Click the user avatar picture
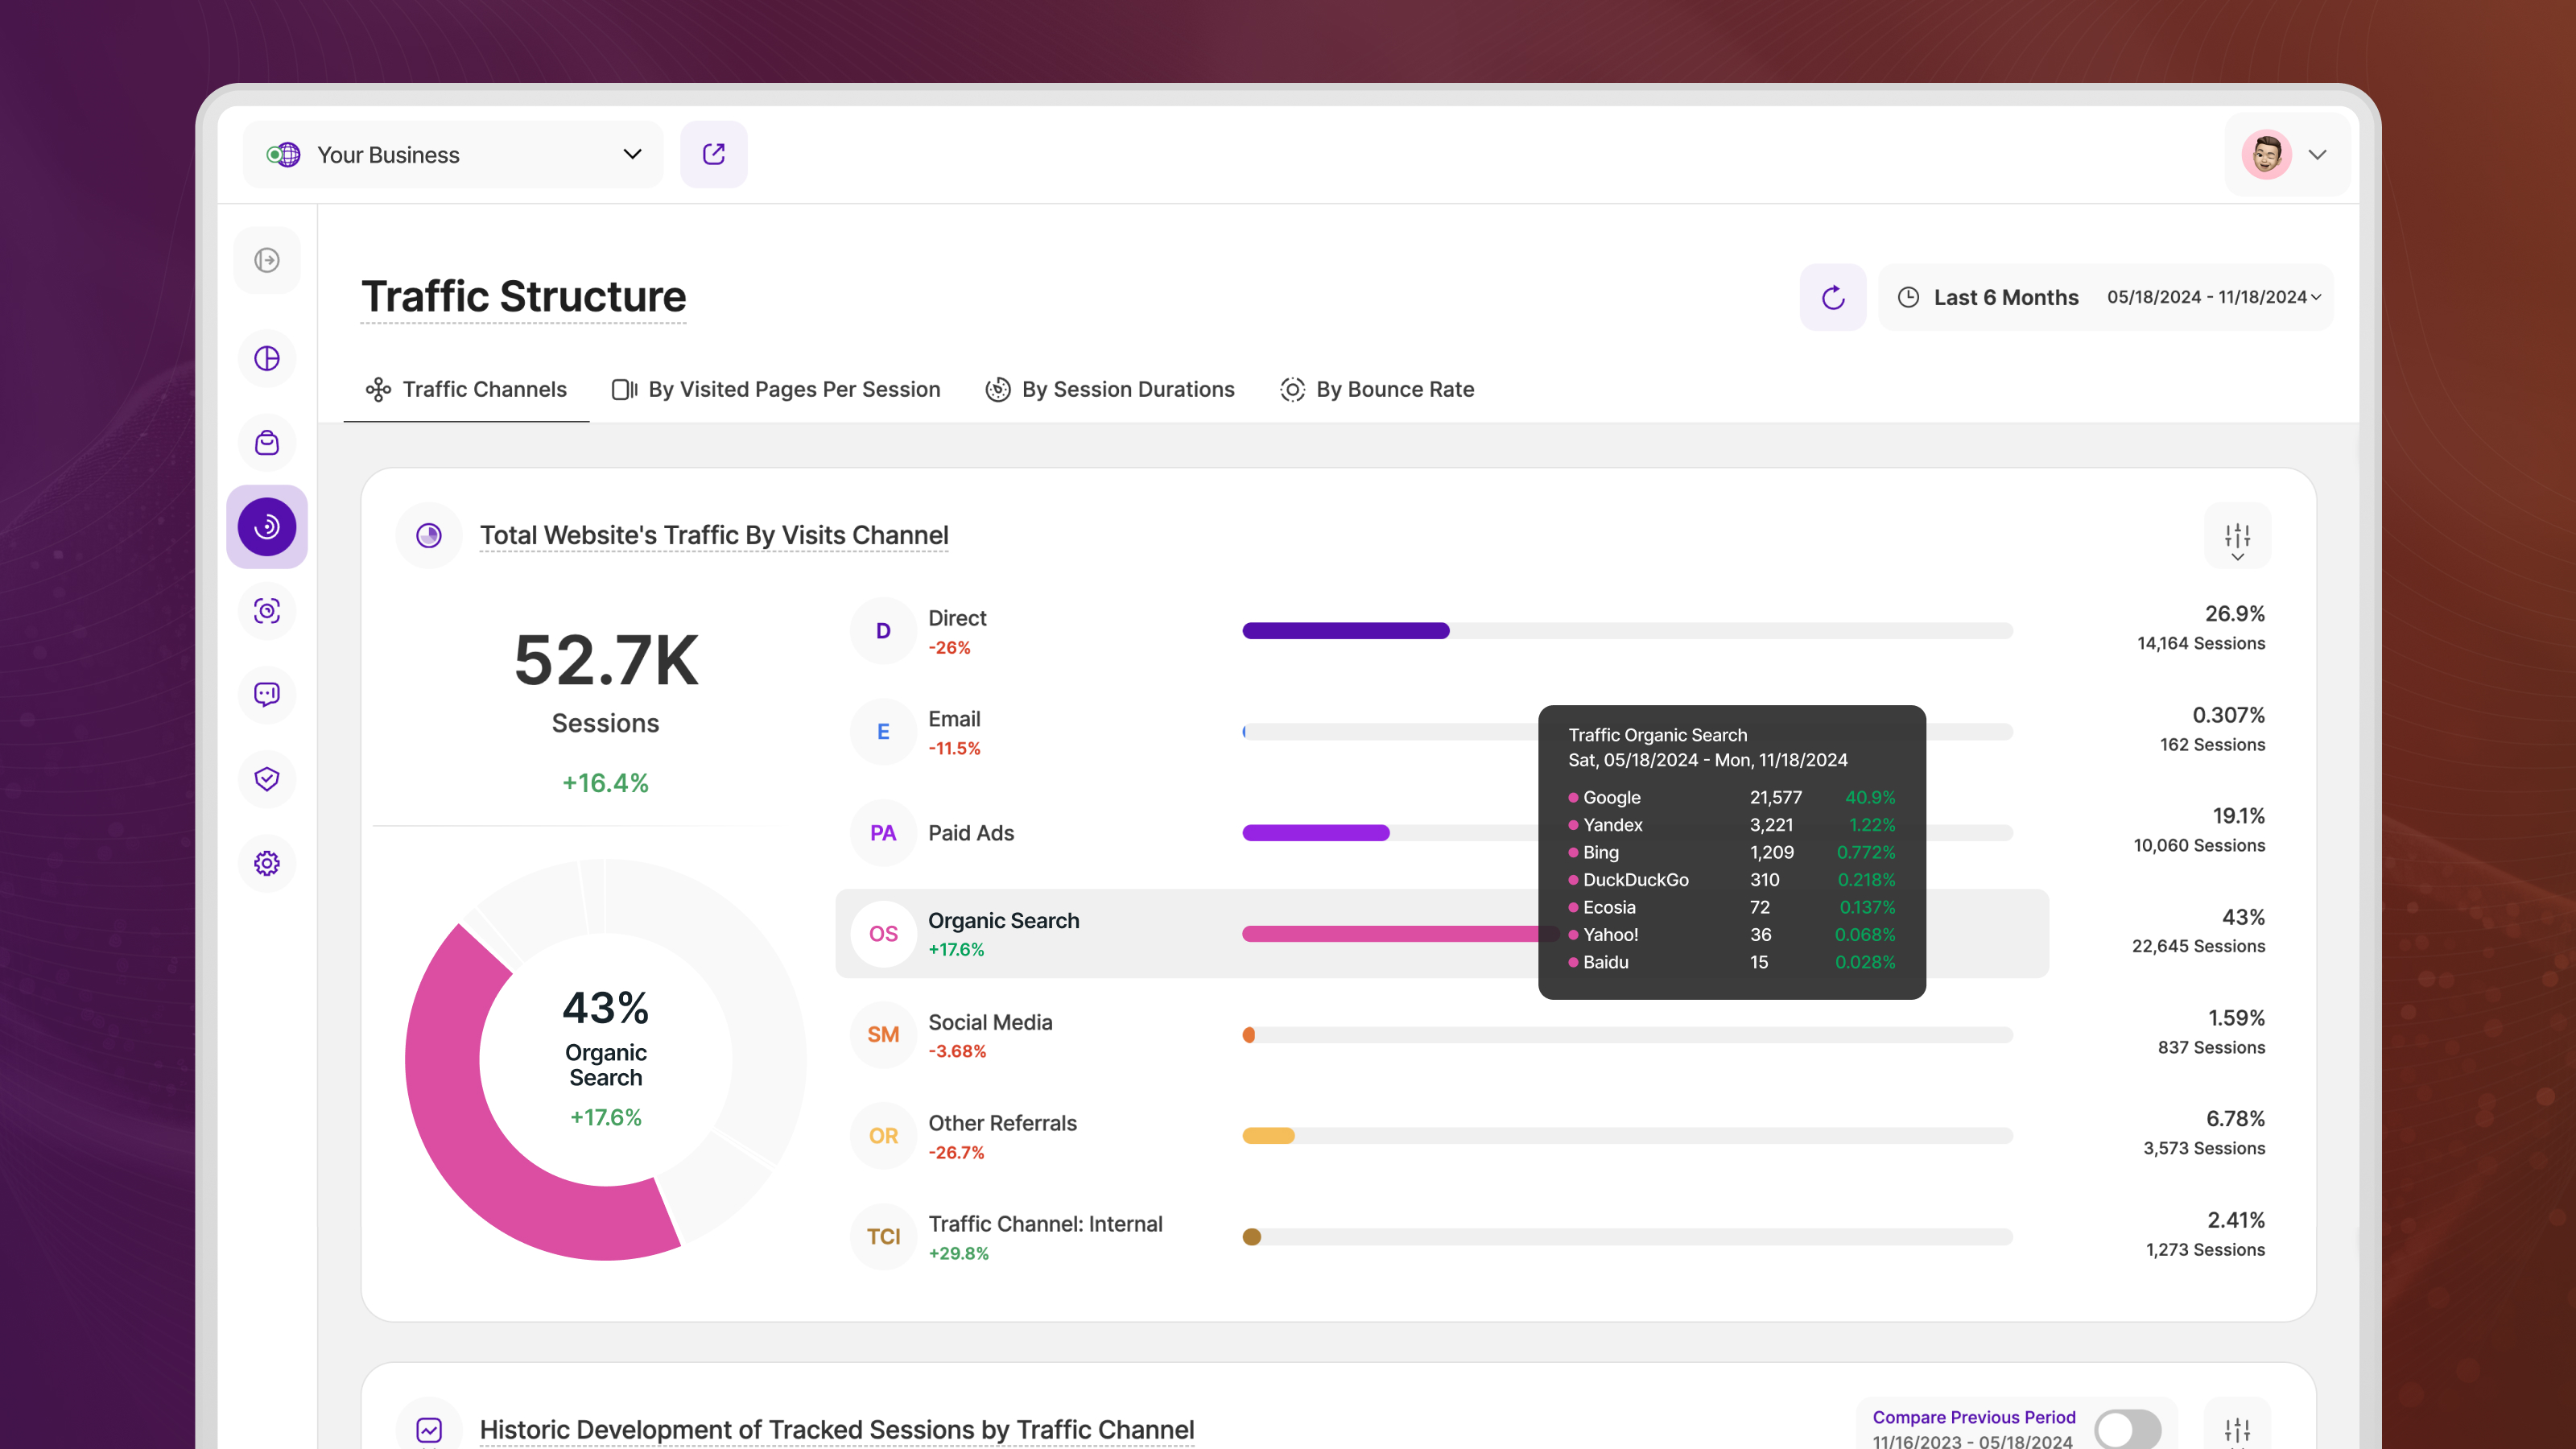This screenshot has height=1449, width=2576. click(2266, 154)
